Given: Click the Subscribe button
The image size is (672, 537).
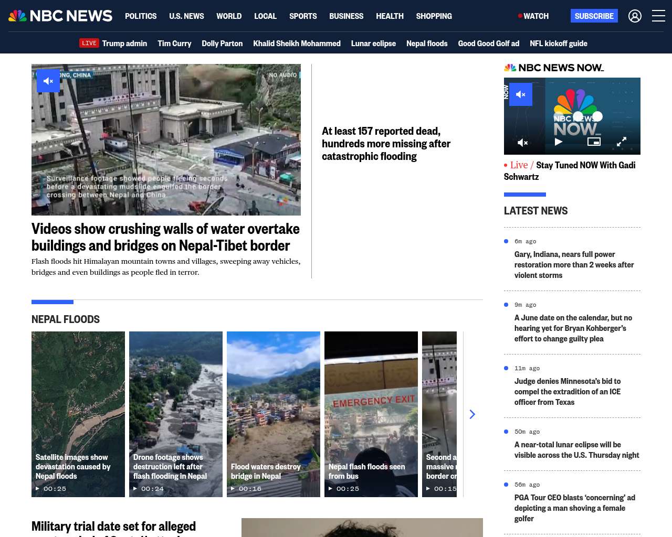Looking at the screenshot, I should pos(594,16).
